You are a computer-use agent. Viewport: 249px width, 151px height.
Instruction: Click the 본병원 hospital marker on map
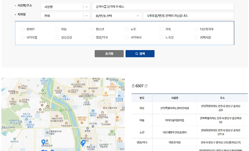coord(87,128)
